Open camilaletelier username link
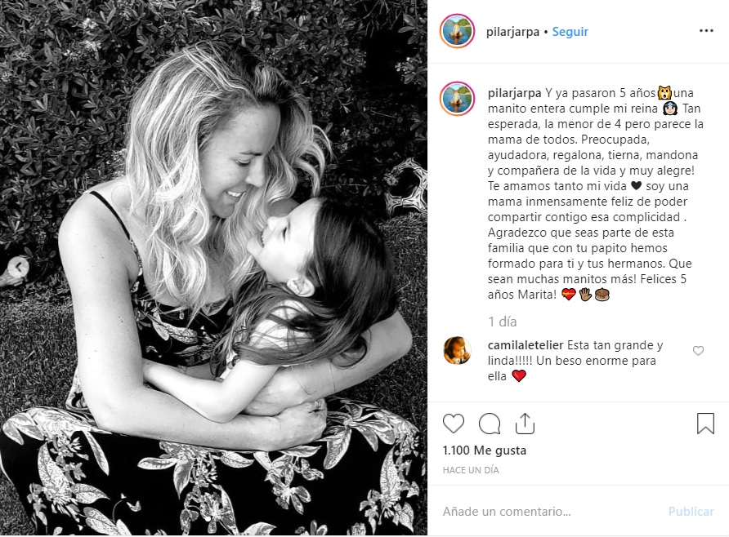Image resolution: width=729 pixels, height=537 pixels. click(x=526, y=345)
